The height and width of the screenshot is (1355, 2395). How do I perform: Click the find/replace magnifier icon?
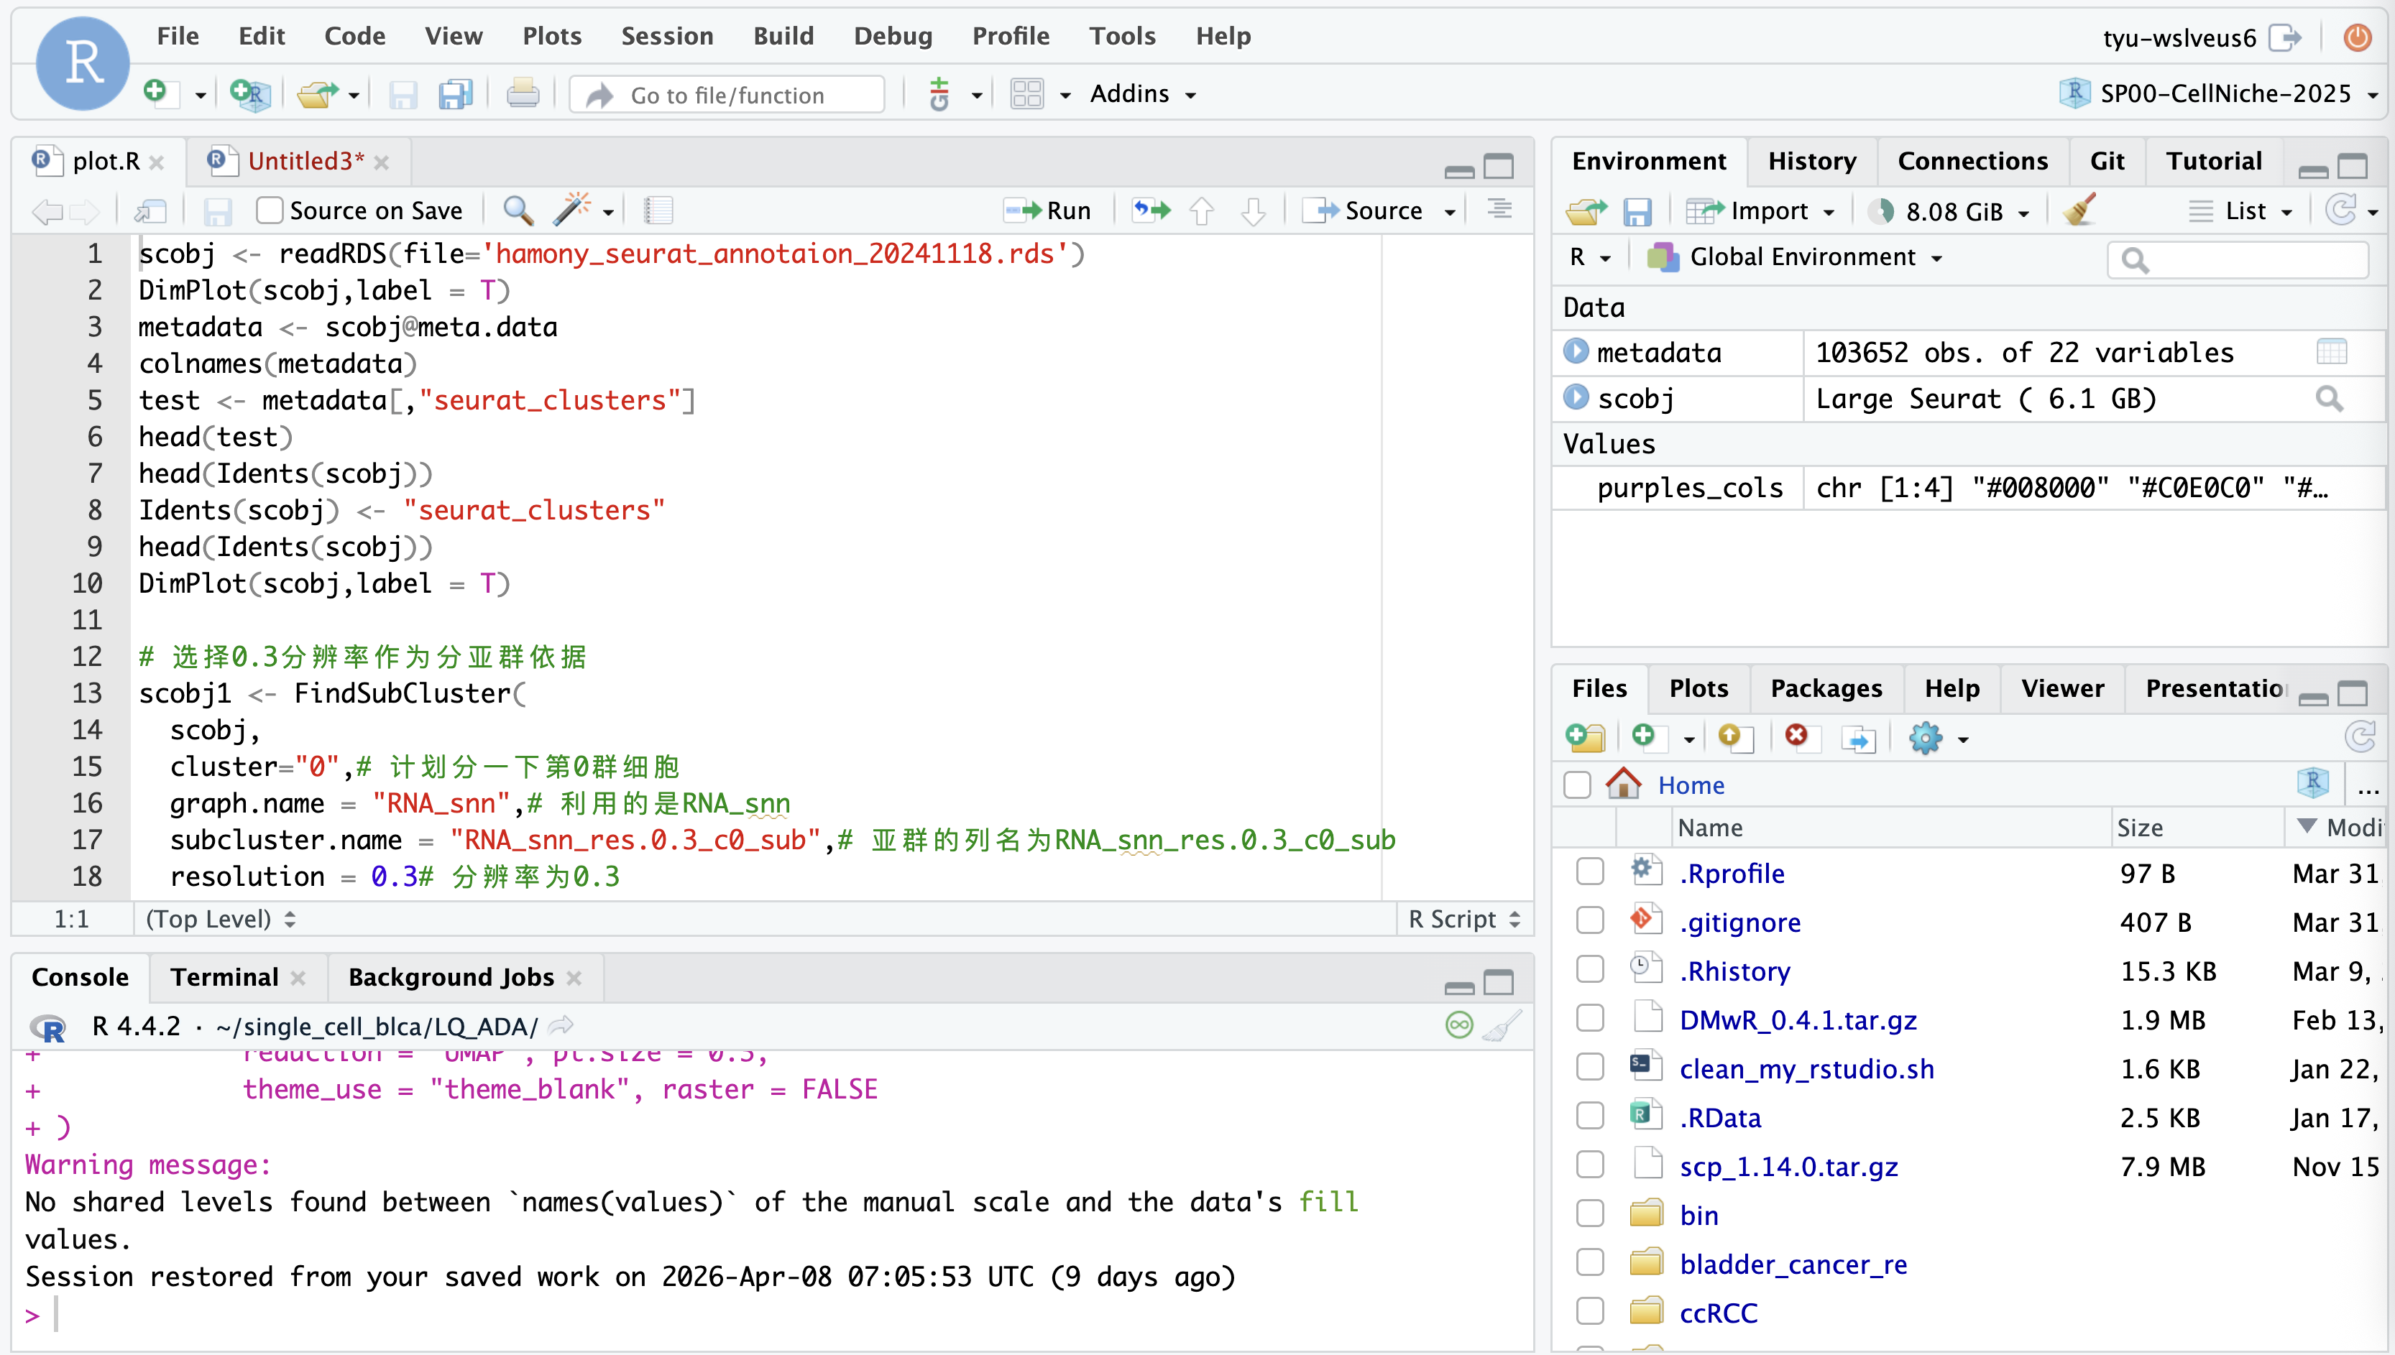click(x=518, y=211)
